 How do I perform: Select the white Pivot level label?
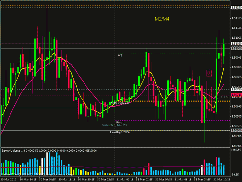pos(120,122)
